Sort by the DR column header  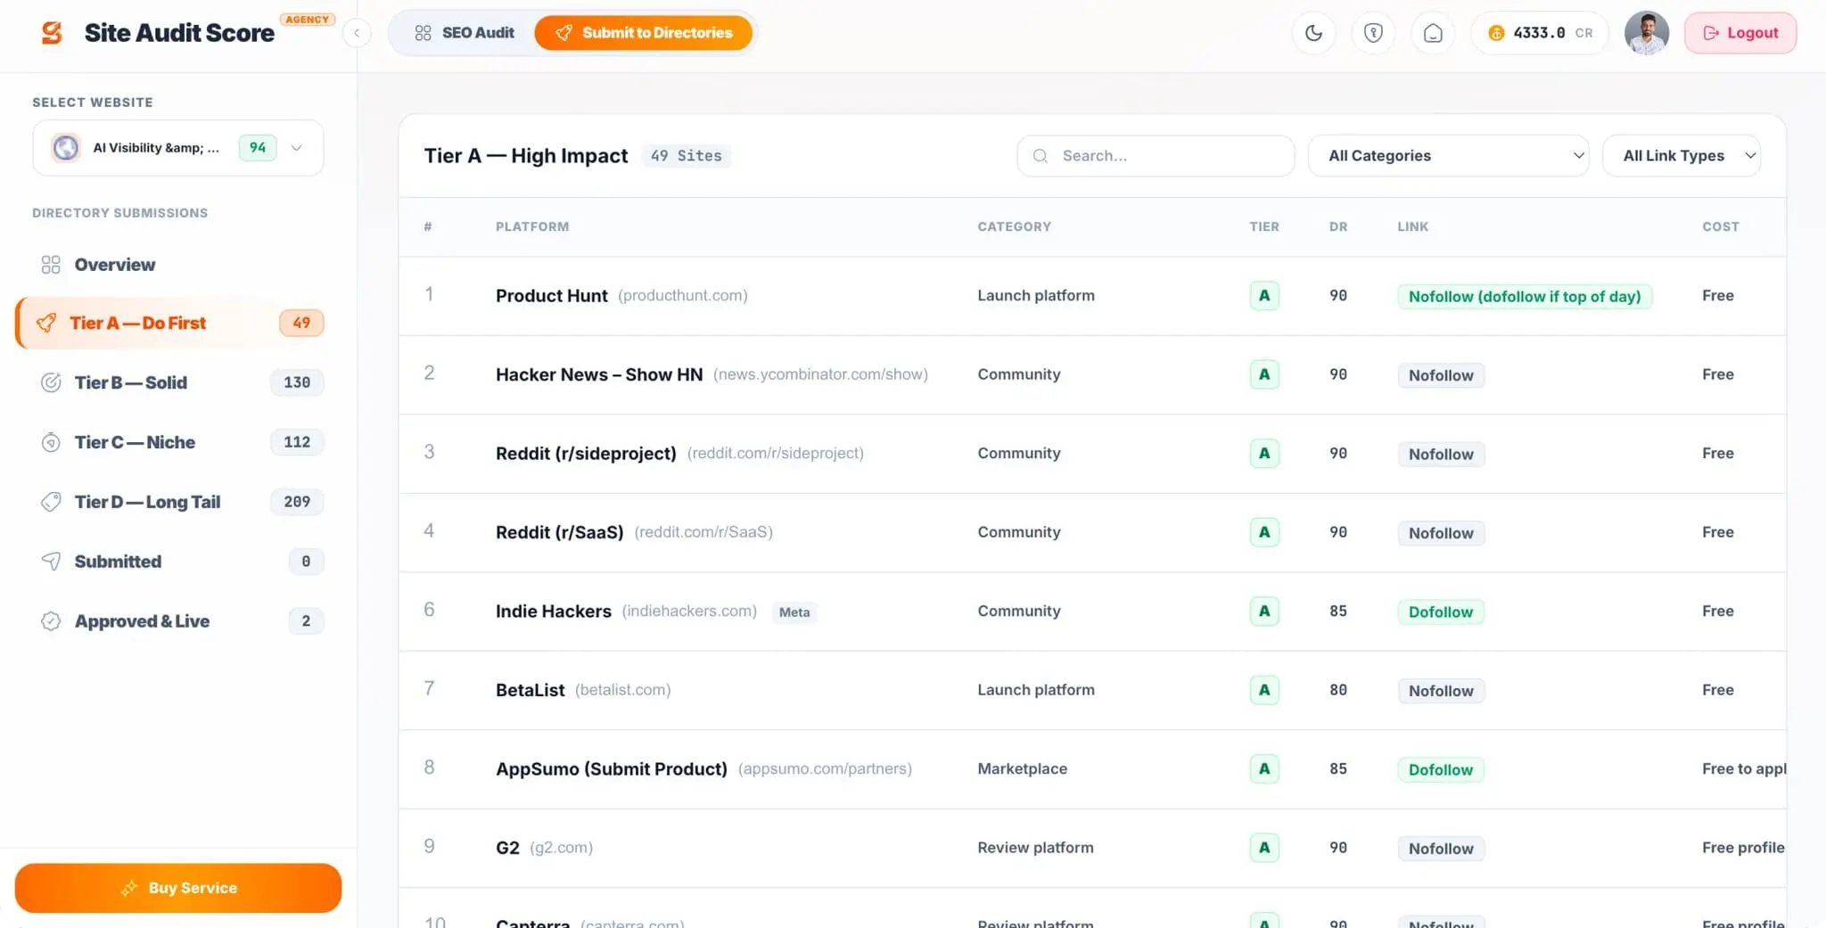click(x=1338, y=226)
